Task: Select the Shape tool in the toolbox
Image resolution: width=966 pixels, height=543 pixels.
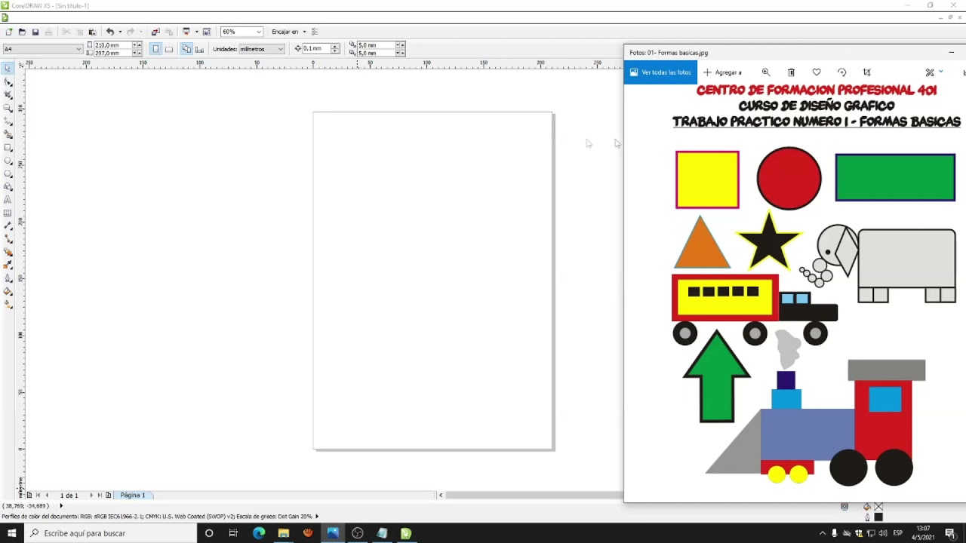Action: click(x=8, y=82)
